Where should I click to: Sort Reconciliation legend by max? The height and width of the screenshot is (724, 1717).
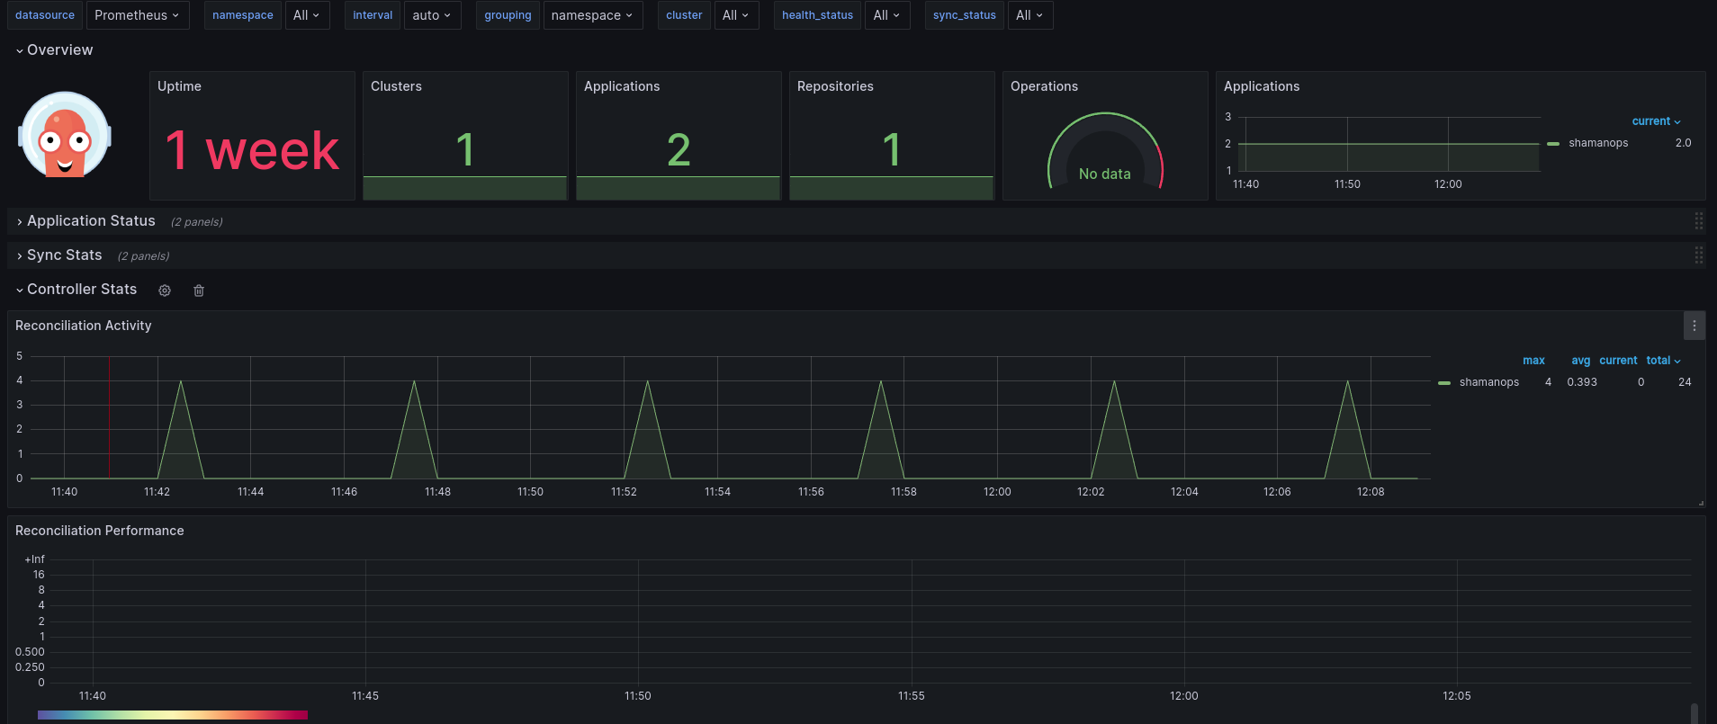(x=1533, y=361)
